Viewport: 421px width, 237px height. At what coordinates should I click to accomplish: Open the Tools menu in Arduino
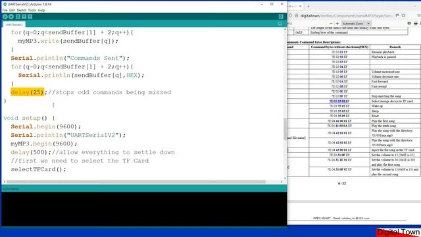coord(32,11)
